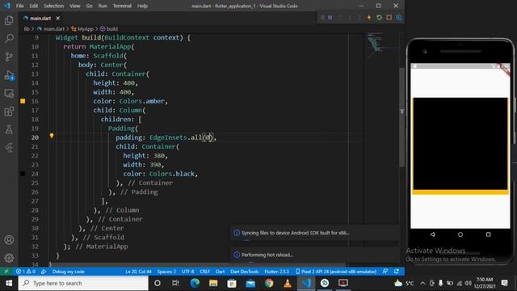Trigger Flutter hot reload lightning icon

click(x=369, y=18)
